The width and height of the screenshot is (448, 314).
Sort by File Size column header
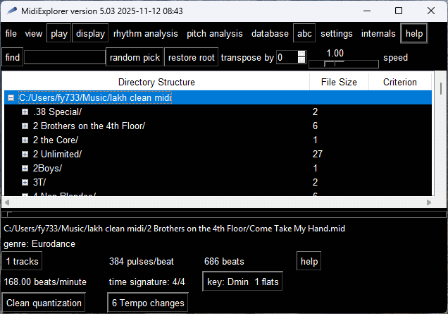[x=339, y=82]
